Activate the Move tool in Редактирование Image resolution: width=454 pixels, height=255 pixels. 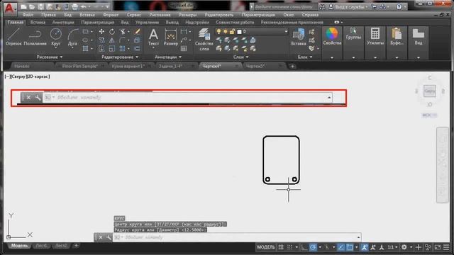pyautogui.click(x=101, y=31)
